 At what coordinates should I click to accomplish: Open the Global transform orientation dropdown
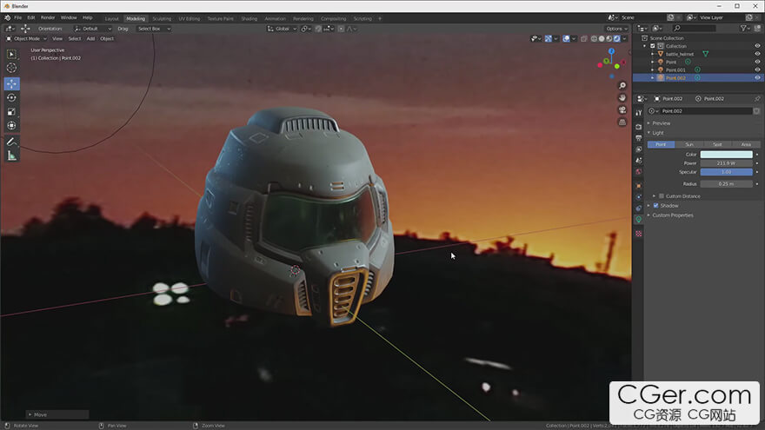tap(282, 29)
